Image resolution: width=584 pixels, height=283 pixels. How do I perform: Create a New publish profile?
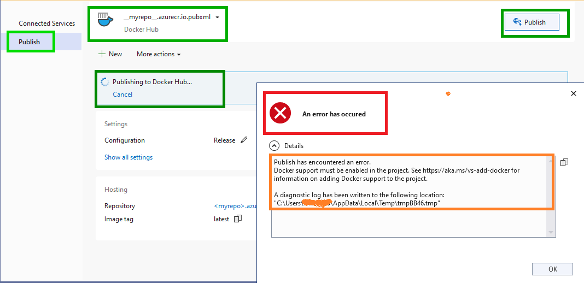110,54
